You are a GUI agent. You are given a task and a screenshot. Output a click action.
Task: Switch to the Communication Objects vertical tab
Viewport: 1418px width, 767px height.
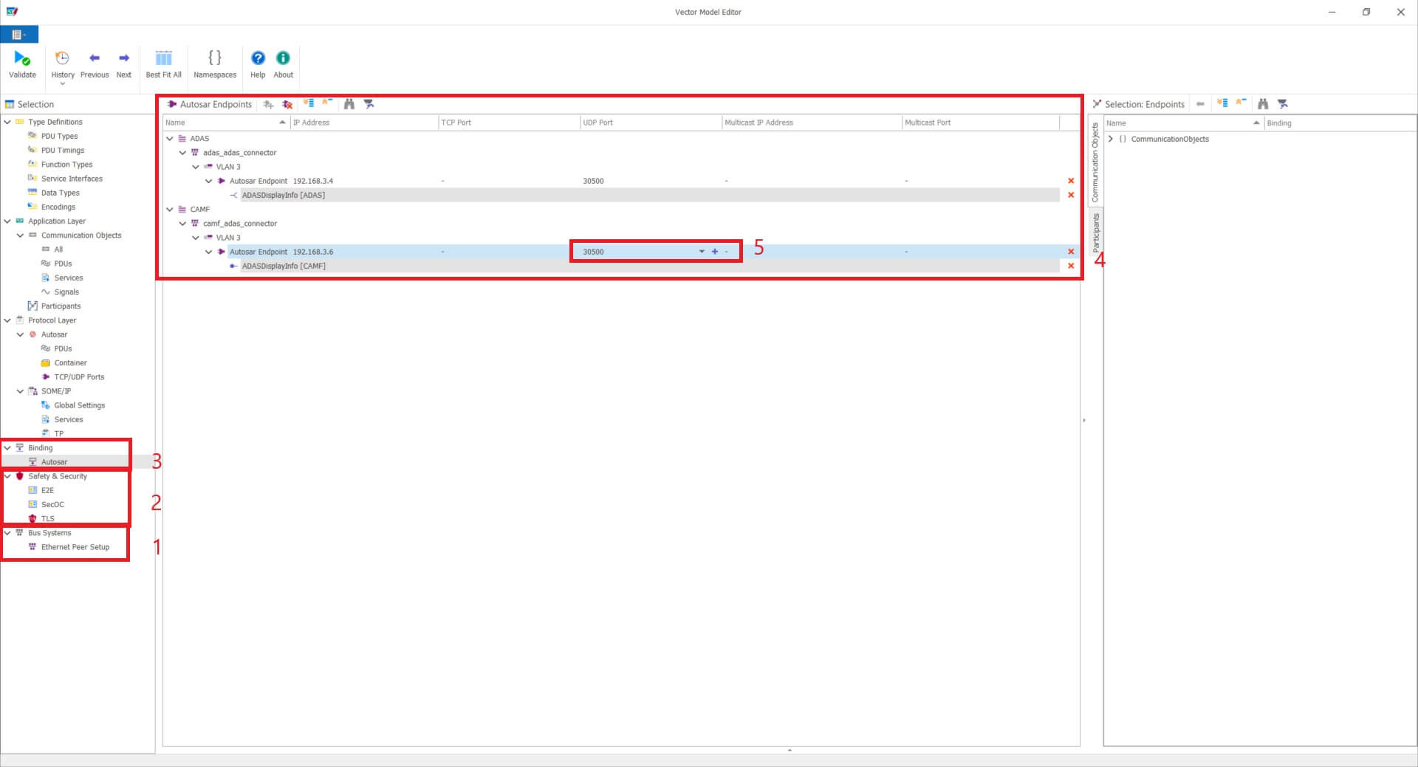click(1096, 162)
